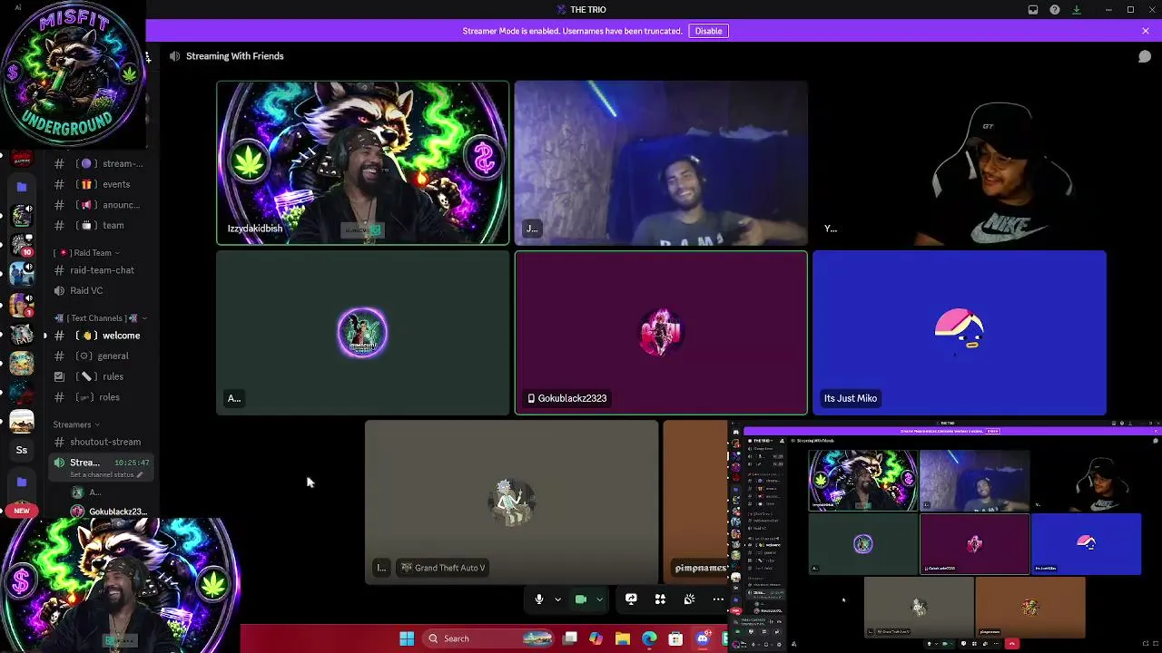Collapse the Text Channels category
Image resolution: width=1162 pixels, height=653 pixels.
pos(100,318)
